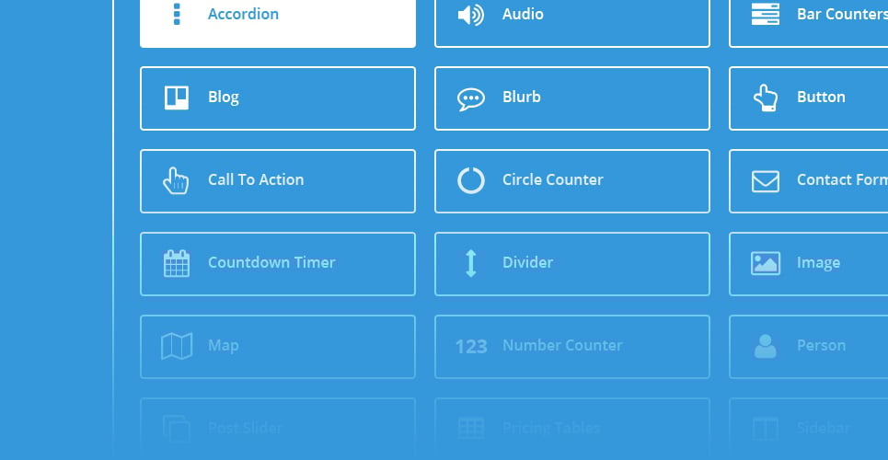This screenshot has height=460, width=888.
Task: Choose the Button module
Action: pyautogui.click(x=809, y=98)
